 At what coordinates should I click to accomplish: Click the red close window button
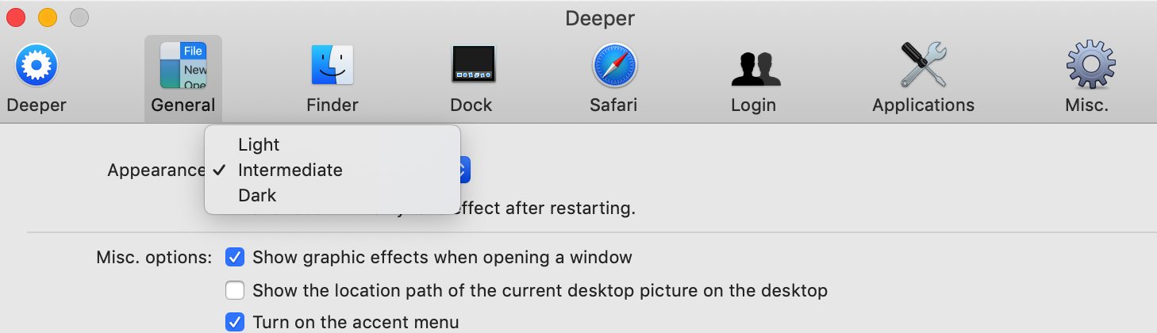(16, 17)
